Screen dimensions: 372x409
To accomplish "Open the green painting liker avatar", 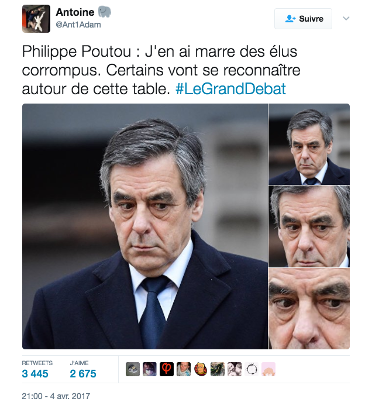I will (218, 369).
